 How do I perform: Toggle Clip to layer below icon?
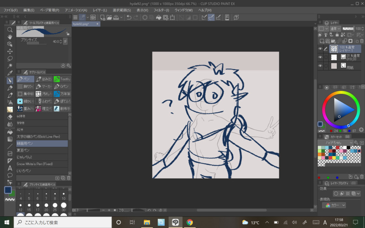(x=320, y=35)
